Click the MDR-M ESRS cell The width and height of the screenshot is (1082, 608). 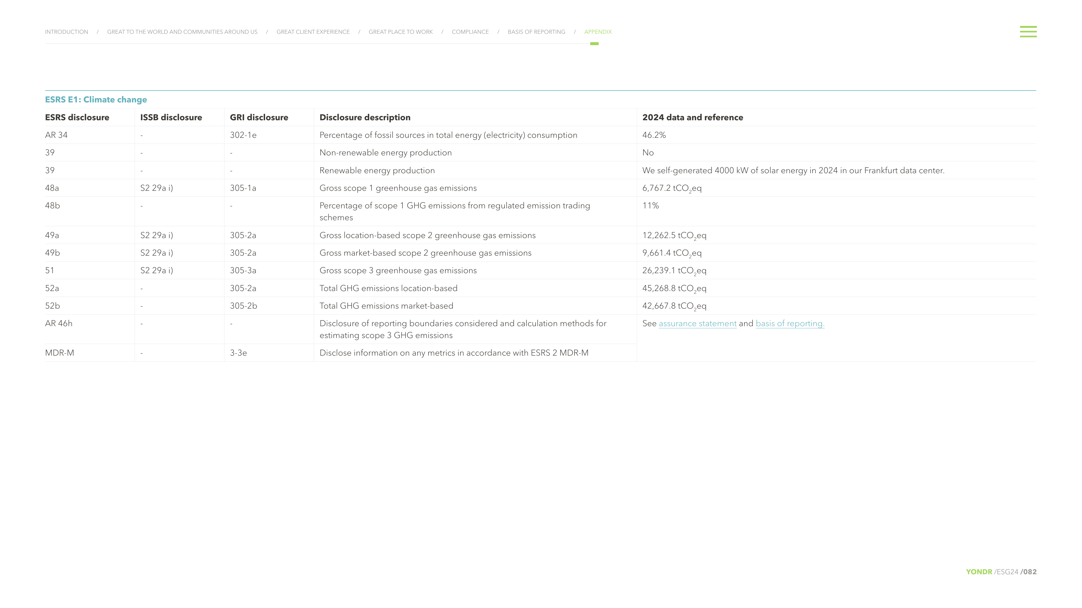click(60, 353)
